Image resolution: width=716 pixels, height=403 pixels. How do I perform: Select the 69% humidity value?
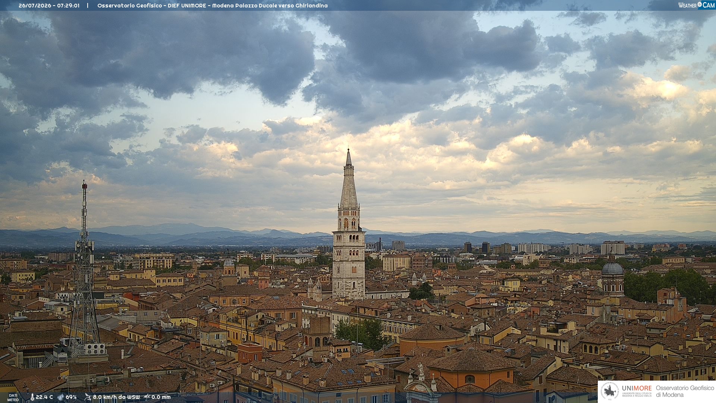click(x=71, y=397)
